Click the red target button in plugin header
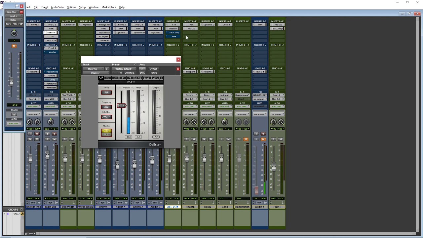Viewport: 423px width, 238px height. (178, 69)
